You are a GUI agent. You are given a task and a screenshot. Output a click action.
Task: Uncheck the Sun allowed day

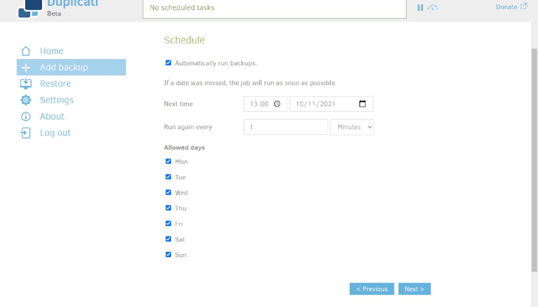[168, 254]
